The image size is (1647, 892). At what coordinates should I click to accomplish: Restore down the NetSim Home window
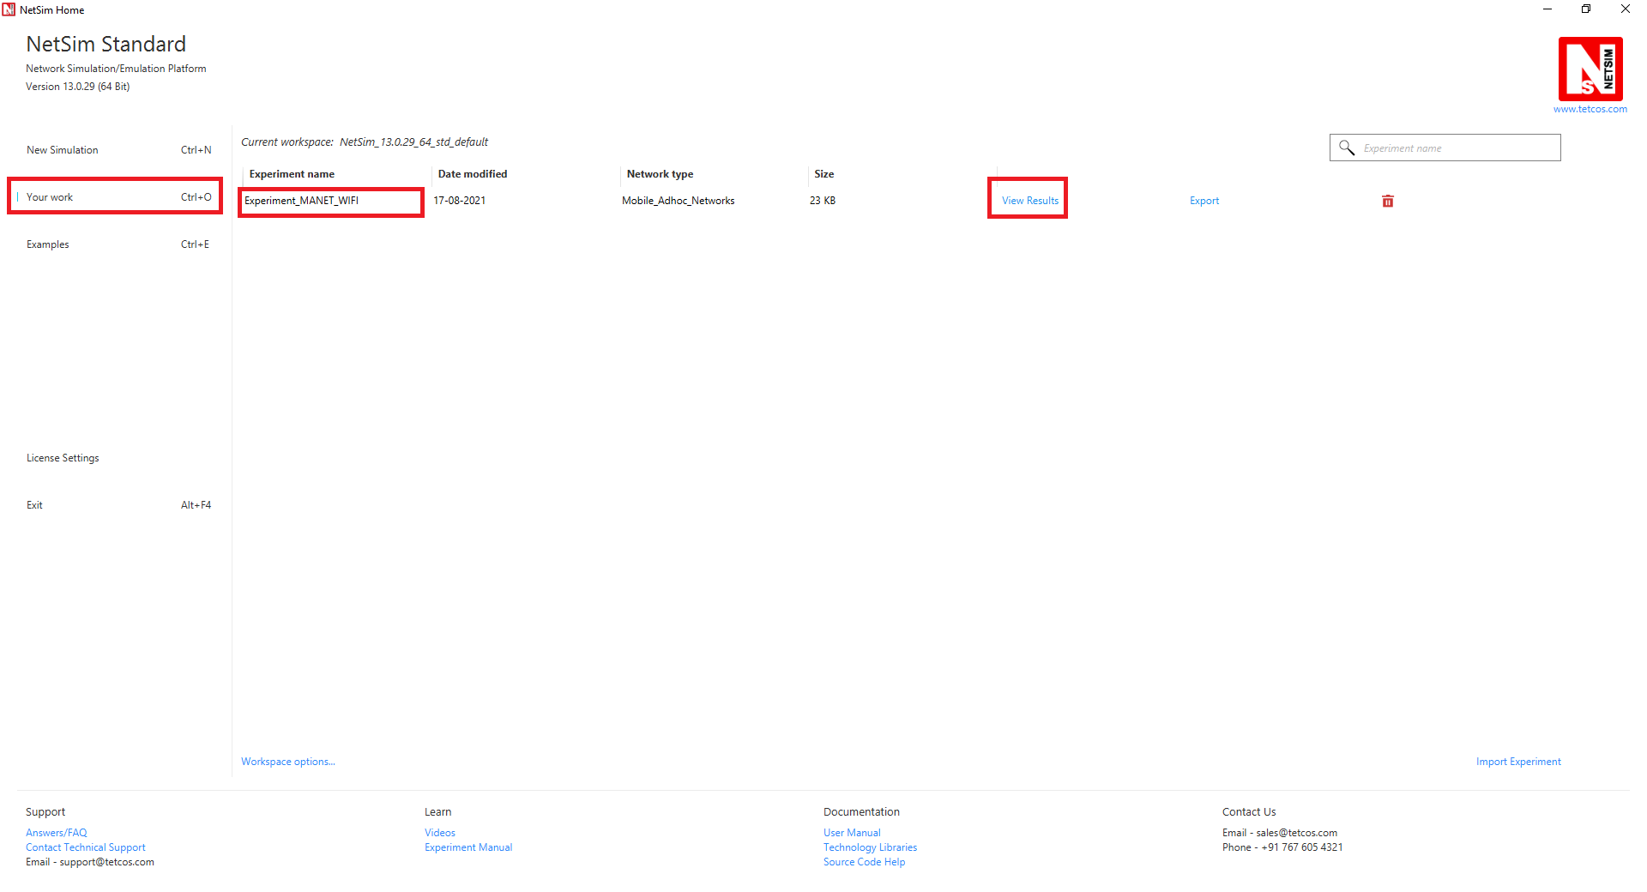click(1586, 9)
